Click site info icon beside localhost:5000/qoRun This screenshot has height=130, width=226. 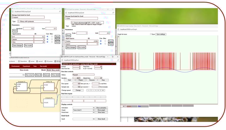coord(62,60)
